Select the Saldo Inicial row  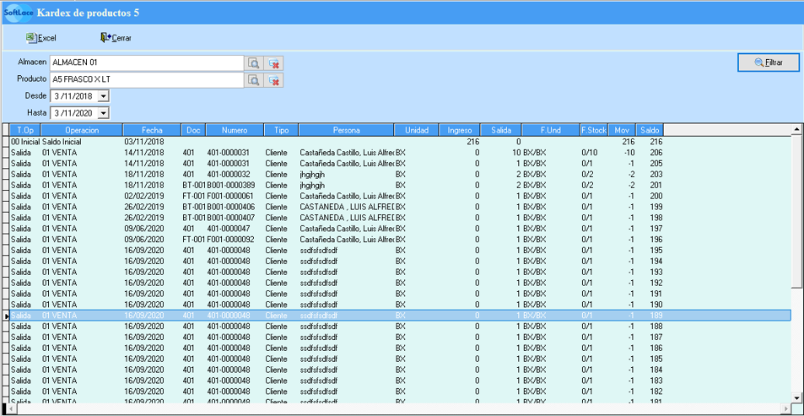[x=169, y=142]
